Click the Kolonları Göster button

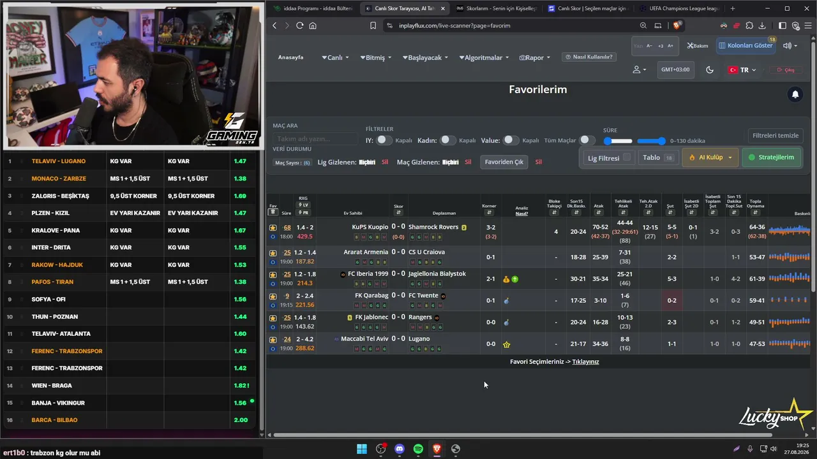pyautogui.click(x=745, y=45)
